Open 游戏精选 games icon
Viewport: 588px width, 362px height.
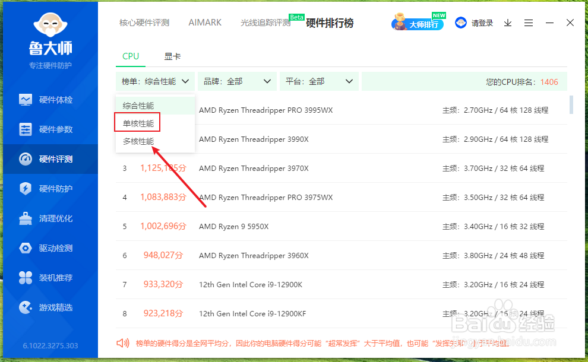pos(26,307)
